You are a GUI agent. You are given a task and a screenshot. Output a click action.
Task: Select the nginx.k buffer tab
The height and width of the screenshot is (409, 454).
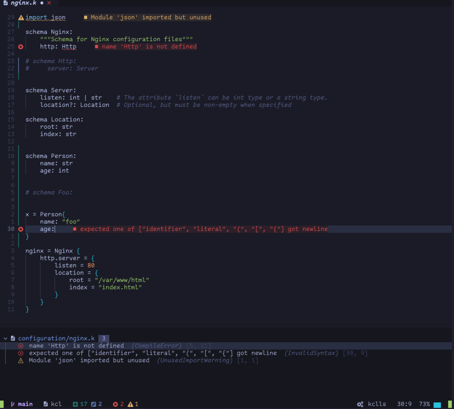point(24,3)
